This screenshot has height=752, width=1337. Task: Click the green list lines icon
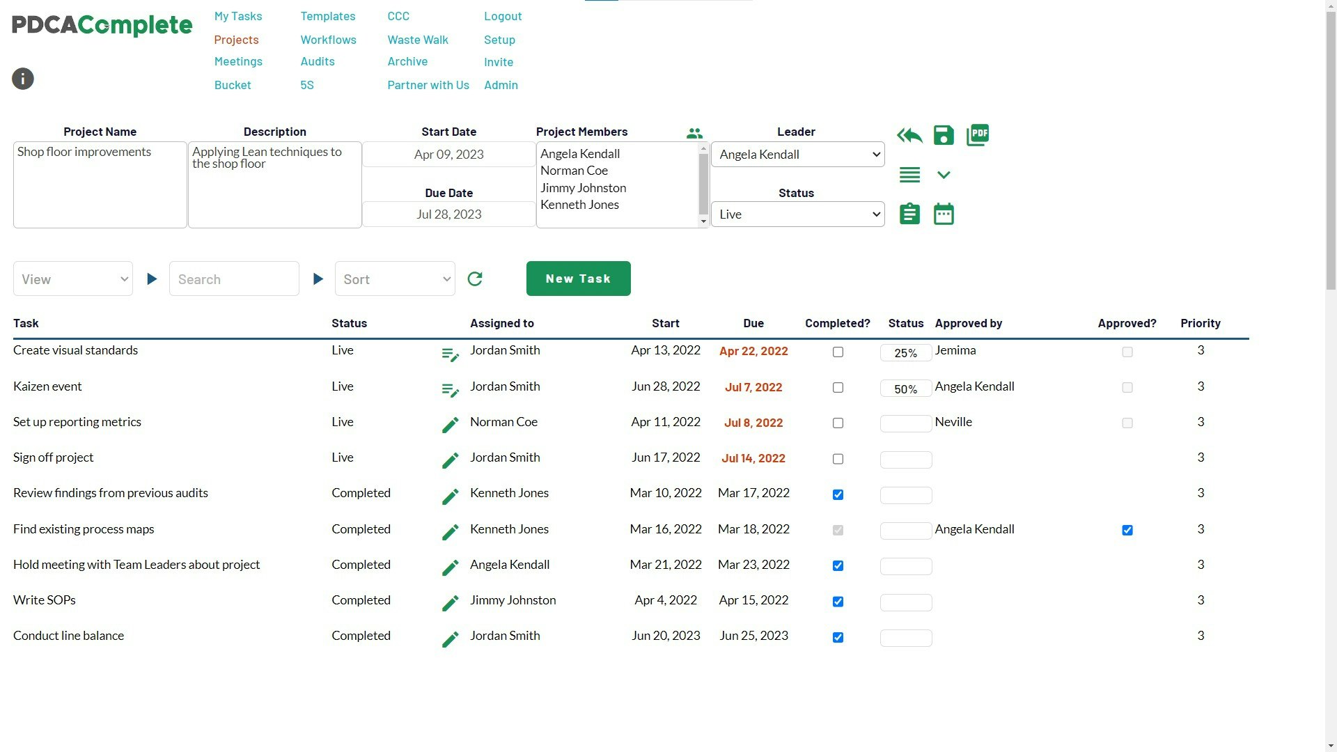tap(909, 175)
